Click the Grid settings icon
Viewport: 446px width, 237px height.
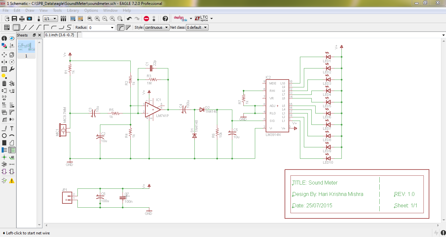click(x=7, y=27)
